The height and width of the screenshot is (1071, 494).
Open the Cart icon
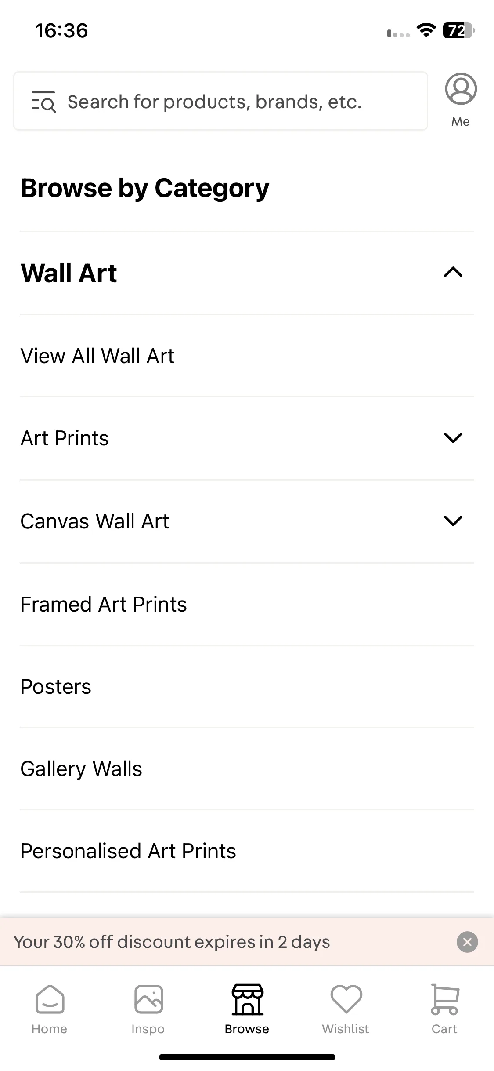point(444,999)
